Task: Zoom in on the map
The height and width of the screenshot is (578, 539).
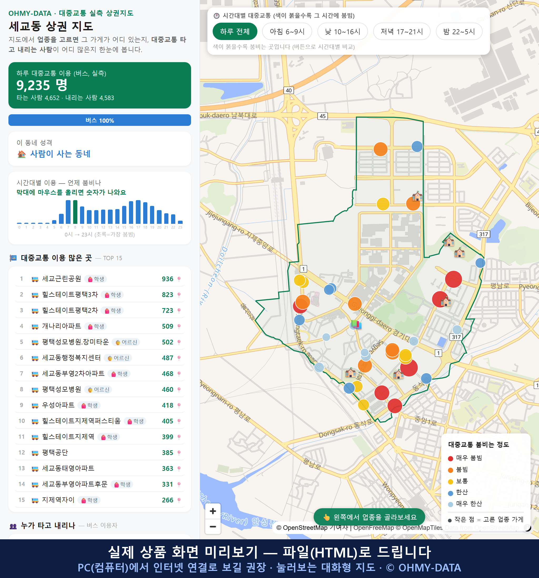Action: (213, 511)
